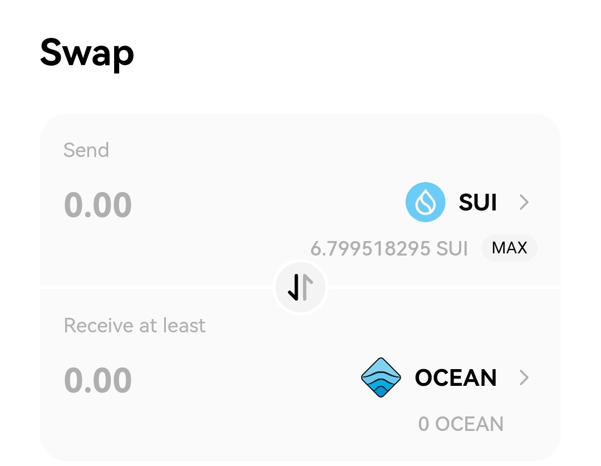Image resolution: width=601 pixels, height=466 pixels.
Task: Click the Receive at least label
Action: (135, 326)
